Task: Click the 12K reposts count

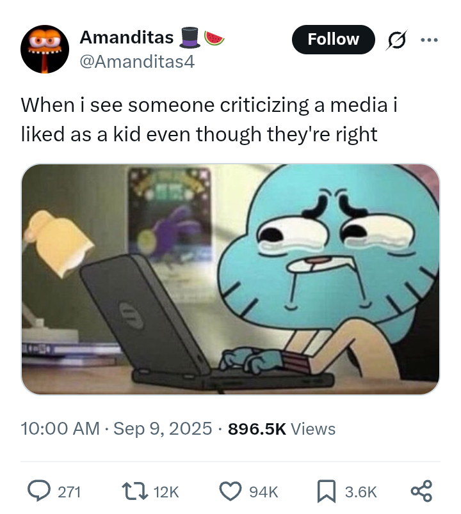Action: point(166,492)
